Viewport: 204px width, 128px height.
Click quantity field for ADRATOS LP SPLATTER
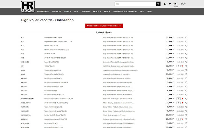[178, 119]
